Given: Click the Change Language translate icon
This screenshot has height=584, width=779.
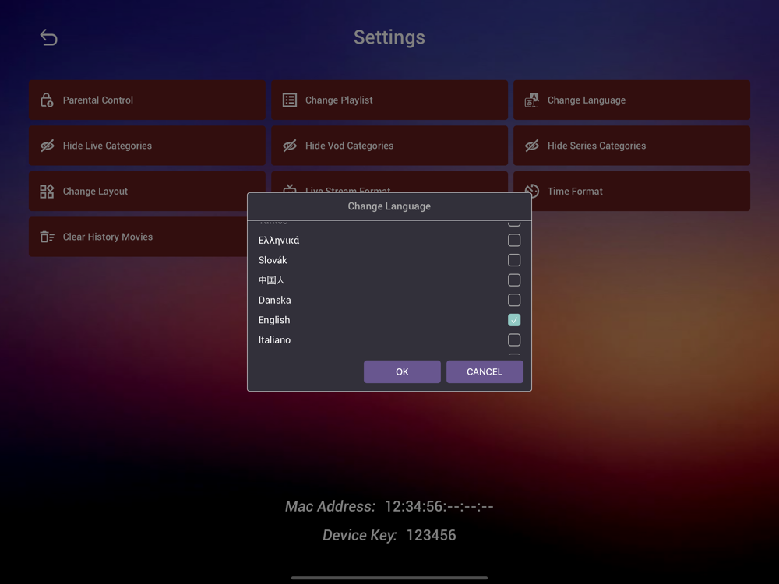Looking at the screenshot, I should click(x=531, y=100).
